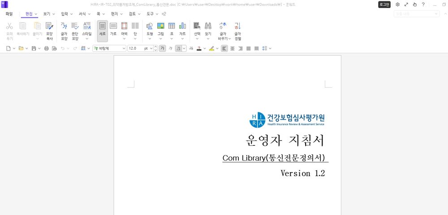
Task: Open font color dropdown arrow
Action: [x=205, y=48]
